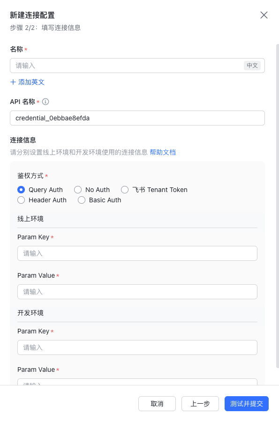279x421 pixels.
Task: Go back with the 上一步 button
Action: 200,404
